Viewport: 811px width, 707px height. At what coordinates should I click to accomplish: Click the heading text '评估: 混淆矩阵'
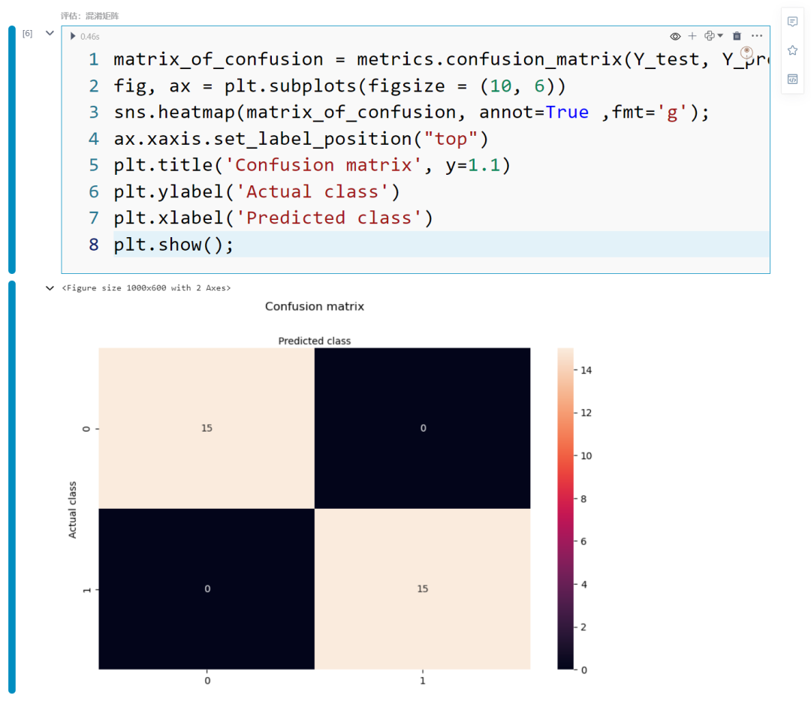pyautogui.click(x=89, y=16)
